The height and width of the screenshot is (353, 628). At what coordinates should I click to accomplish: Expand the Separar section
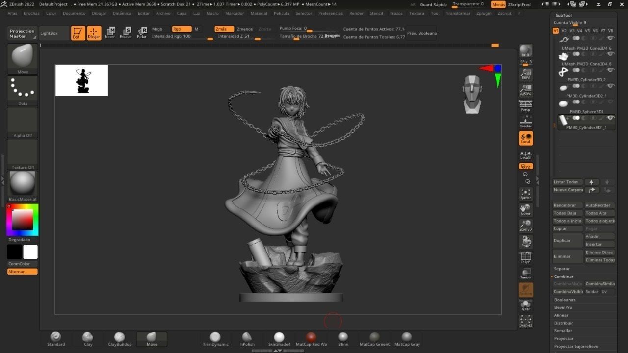click(x=562, y=269)
